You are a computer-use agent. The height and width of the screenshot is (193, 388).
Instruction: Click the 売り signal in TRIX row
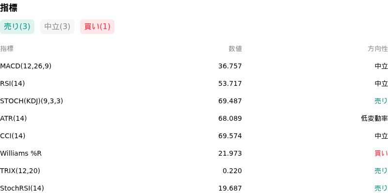coord(381,171)
